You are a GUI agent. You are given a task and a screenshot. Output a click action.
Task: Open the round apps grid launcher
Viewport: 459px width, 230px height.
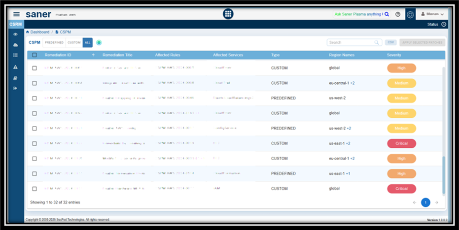pos(228,14)
